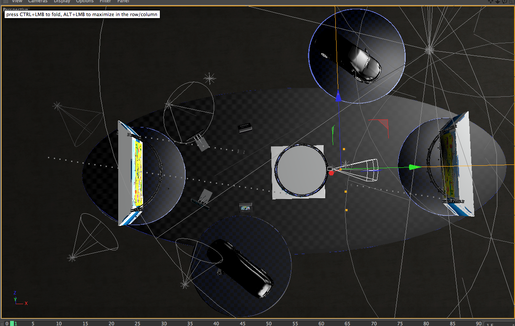515x326 pixels.
Task: Open the Panel menu
Action: 123,1
